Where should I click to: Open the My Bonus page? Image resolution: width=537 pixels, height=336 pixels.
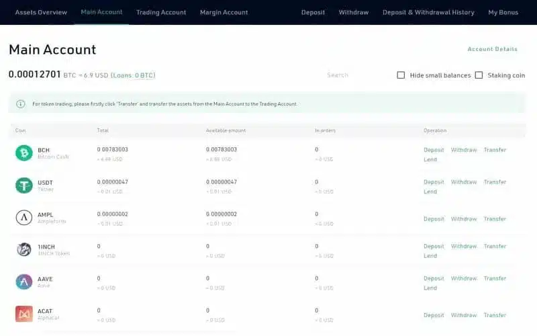(503, 12)
